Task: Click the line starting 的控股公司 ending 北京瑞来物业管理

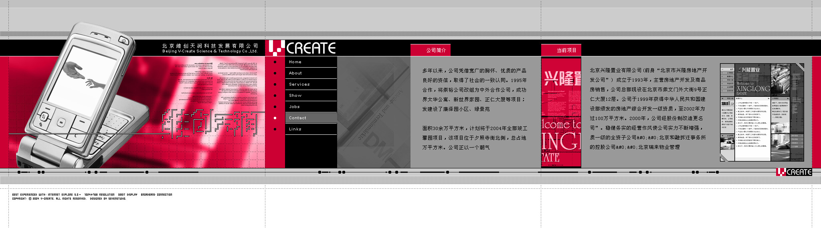Action: (x=635, y=147)
